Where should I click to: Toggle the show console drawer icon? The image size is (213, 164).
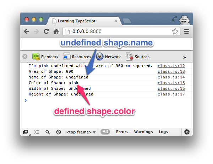[36, 132]
